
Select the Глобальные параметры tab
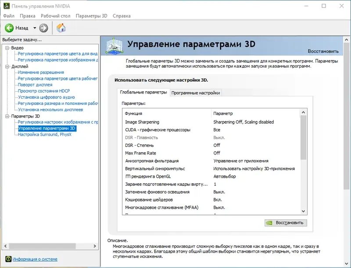[143, 92]
